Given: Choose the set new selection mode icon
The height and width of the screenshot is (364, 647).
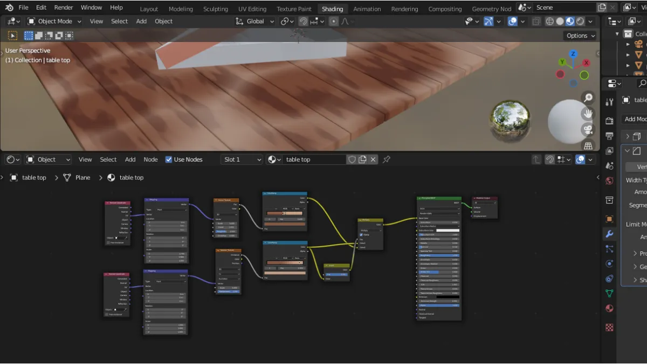Looking at the screenshot, I should 29,36.
